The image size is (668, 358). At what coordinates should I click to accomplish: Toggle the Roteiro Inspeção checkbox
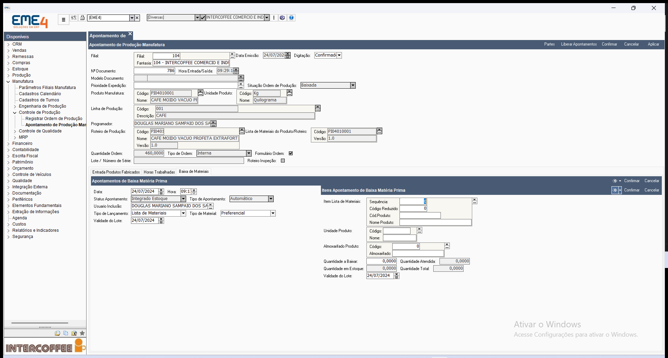coord(283,160)
